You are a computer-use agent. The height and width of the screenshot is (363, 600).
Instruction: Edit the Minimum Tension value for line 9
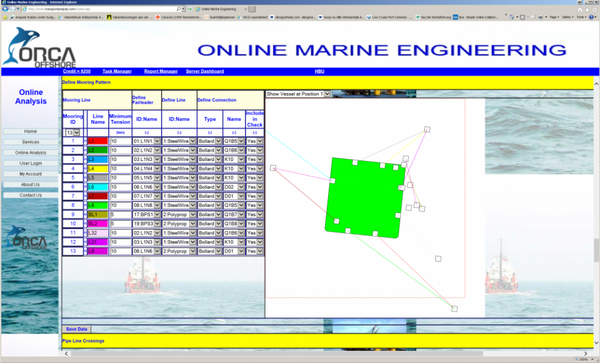(x=120, y=214)
